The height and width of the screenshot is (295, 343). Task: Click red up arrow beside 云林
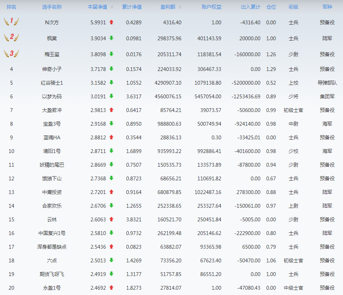click(x=111, y=219)
